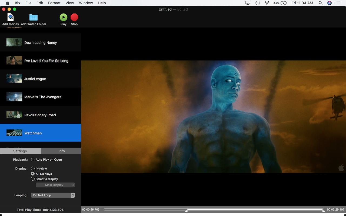The height and width of the screenshot is (216, 346).
Task: Click the duration 00:02:29.107
Action: 336,210
